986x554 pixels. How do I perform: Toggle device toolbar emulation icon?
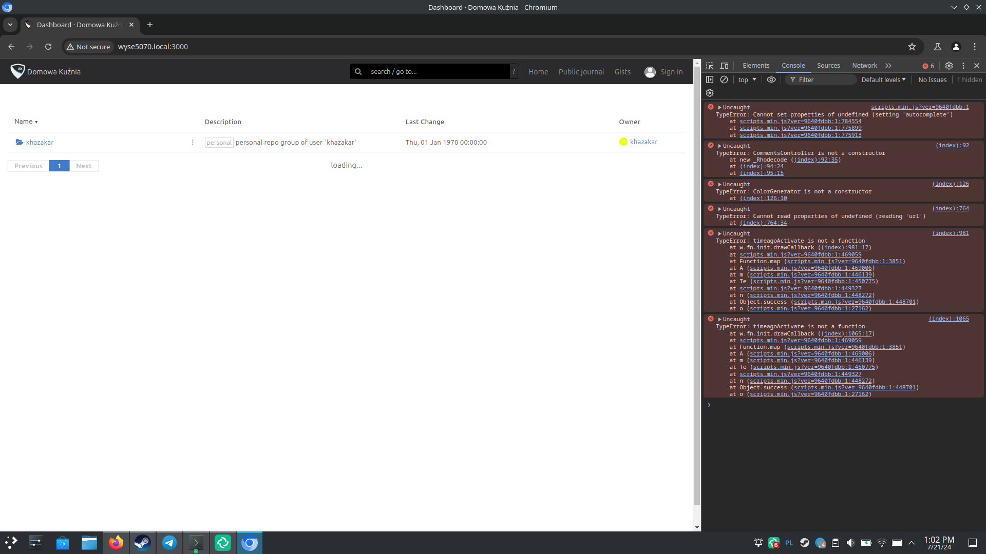pyautogui.click(x=724, y=66)
